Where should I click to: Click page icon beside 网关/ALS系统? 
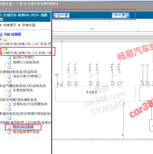pos(9,127)
